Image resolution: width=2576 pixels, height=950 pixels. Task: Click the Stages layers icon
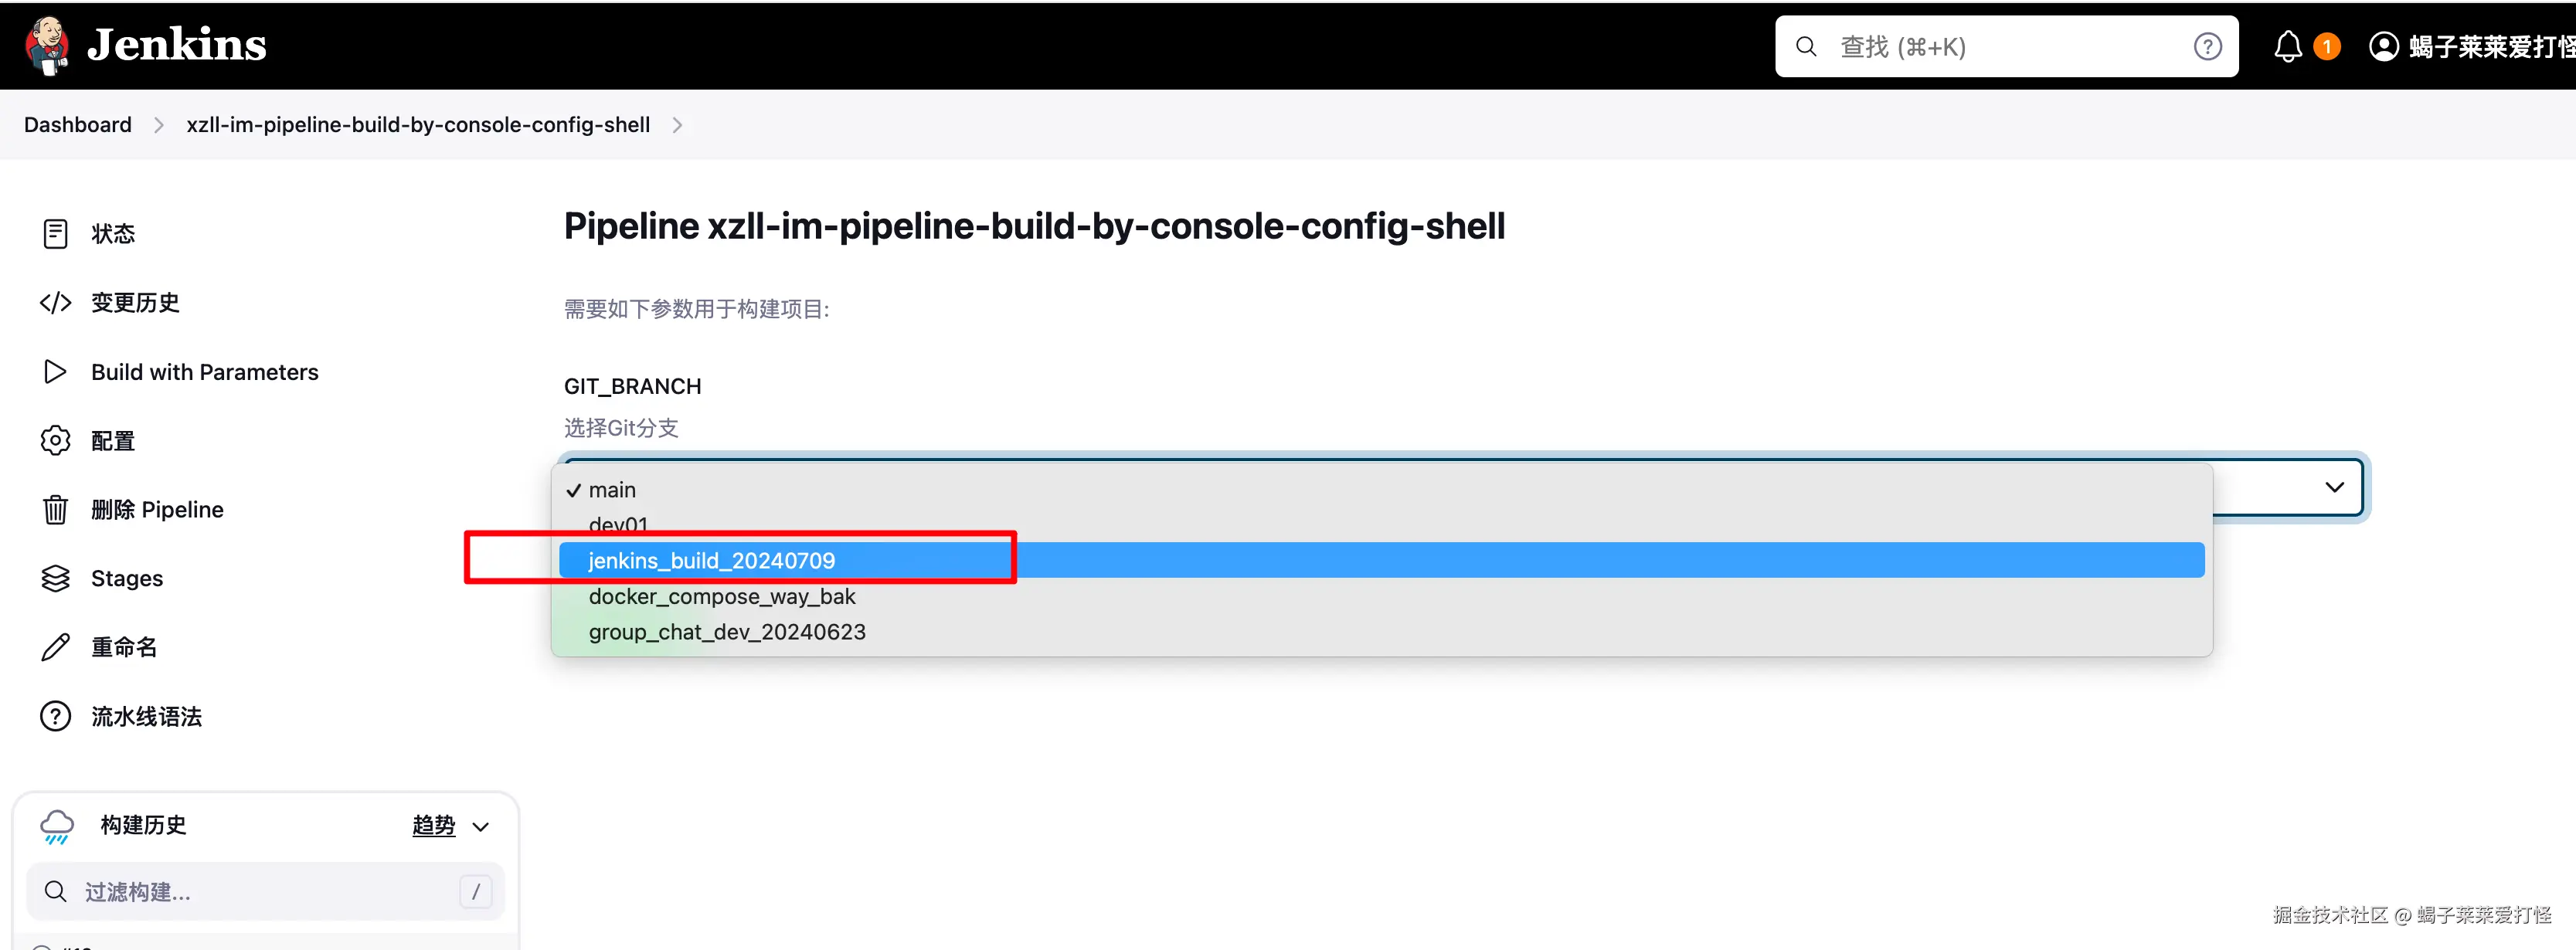point(55,579)
